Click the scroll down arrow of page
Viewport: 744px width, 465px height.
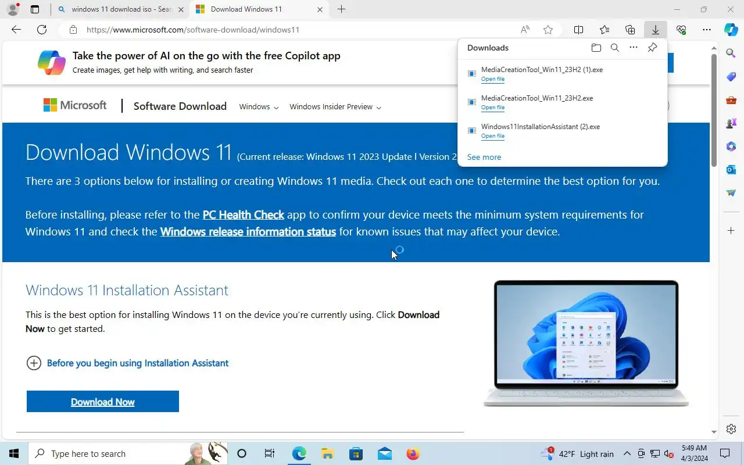pyautogui.click(x=714, y=432)
